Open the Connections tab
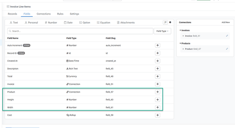Image resolution: width=235 pixels, height=128 pixels. coord(44,14)
